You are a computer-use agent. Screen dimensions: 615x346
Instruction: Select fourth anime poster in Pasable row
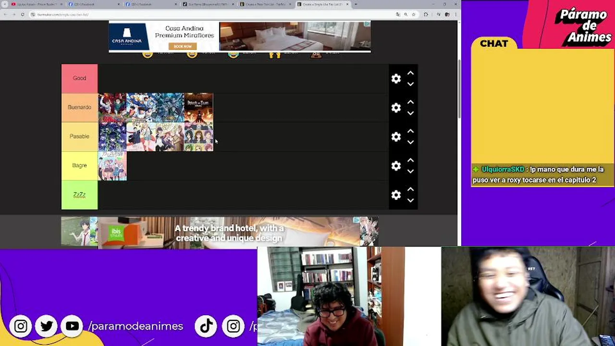[x=198, y=137]
